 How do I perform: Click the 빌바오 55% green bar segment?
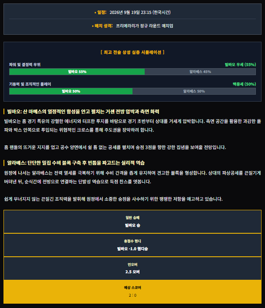[77, 72]
